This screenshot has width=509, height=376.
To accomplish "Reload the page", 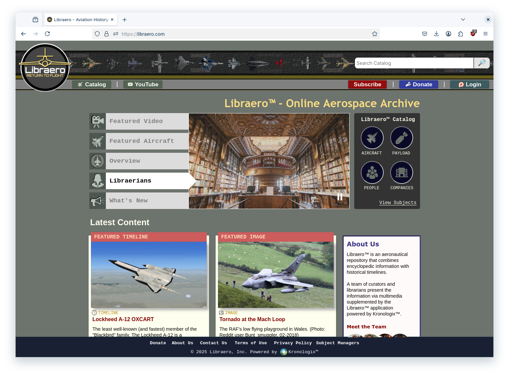I will click(47, 34).
